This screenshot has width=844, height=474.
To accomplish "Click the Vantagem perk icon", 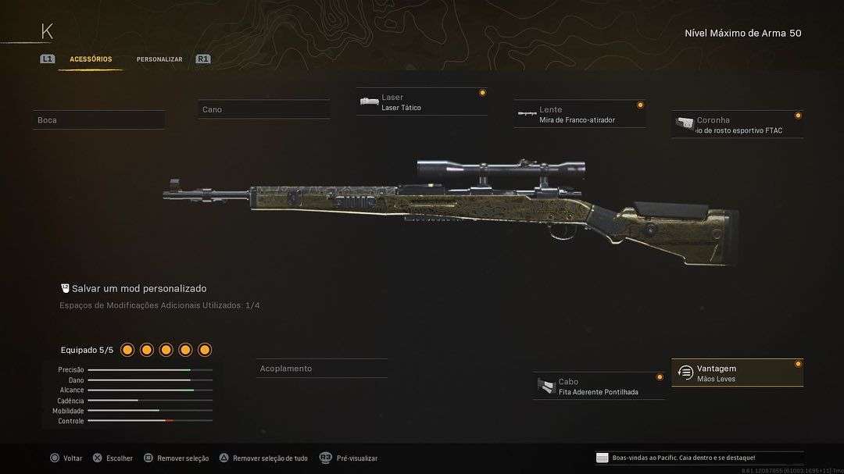I will (x=685, y=372).
